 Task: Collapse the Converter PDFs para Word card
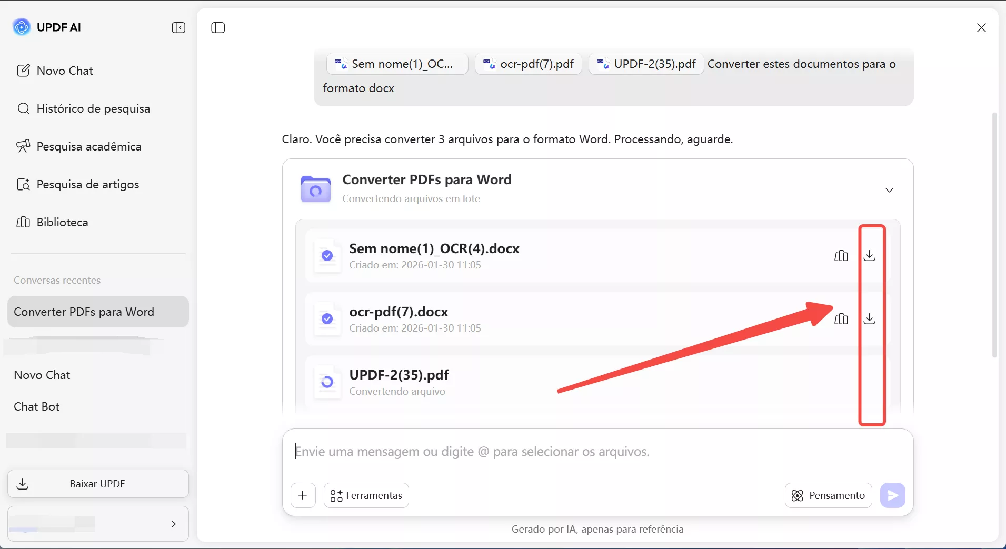tap(890, 190)
